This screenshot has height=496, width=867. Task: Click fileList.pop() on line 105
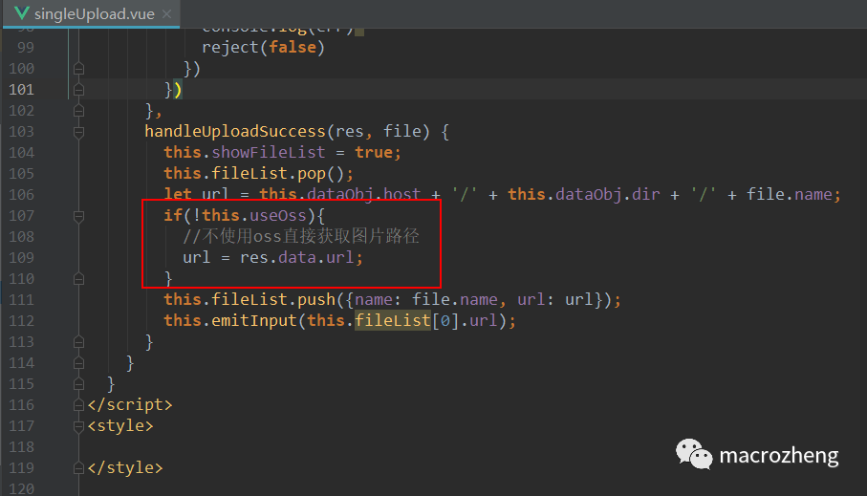[x=281, y=174]
